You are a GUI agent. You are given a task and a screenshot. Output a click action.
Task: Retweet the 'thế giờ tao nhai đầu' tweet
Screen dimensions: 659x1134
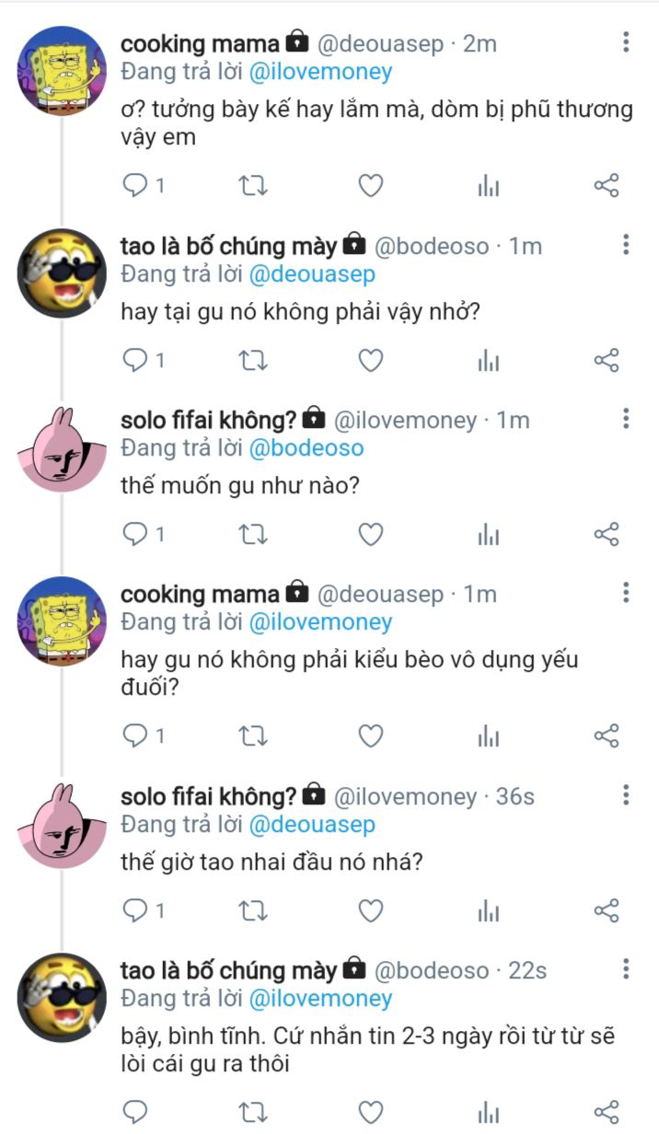click(x=253, y=911)
